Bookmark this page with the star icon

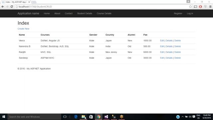(x=190, y=7)
